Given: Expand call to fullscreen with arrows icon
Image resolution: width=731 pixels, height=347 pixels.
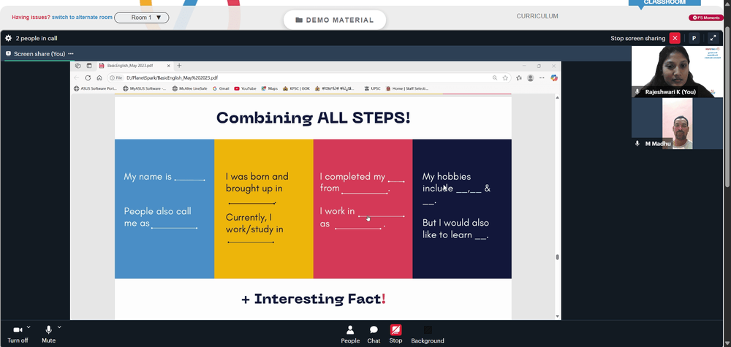Looking at the screenshot, I should tap(713, 38).
